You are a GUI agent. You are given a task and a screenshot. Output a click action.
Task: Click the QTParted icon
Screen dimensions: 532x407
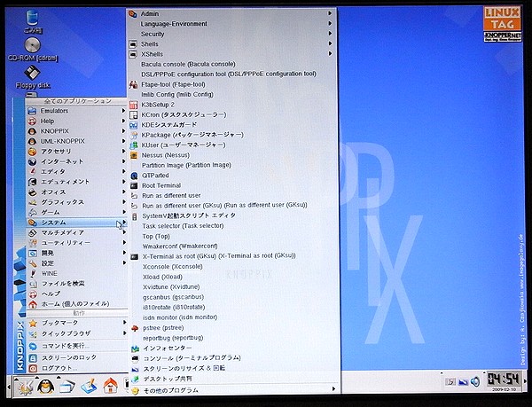(x=135, y=176)
